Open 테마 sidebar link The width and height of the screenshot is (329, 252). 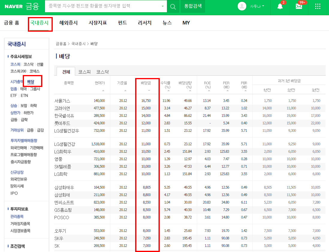click(x=23, y=89)
